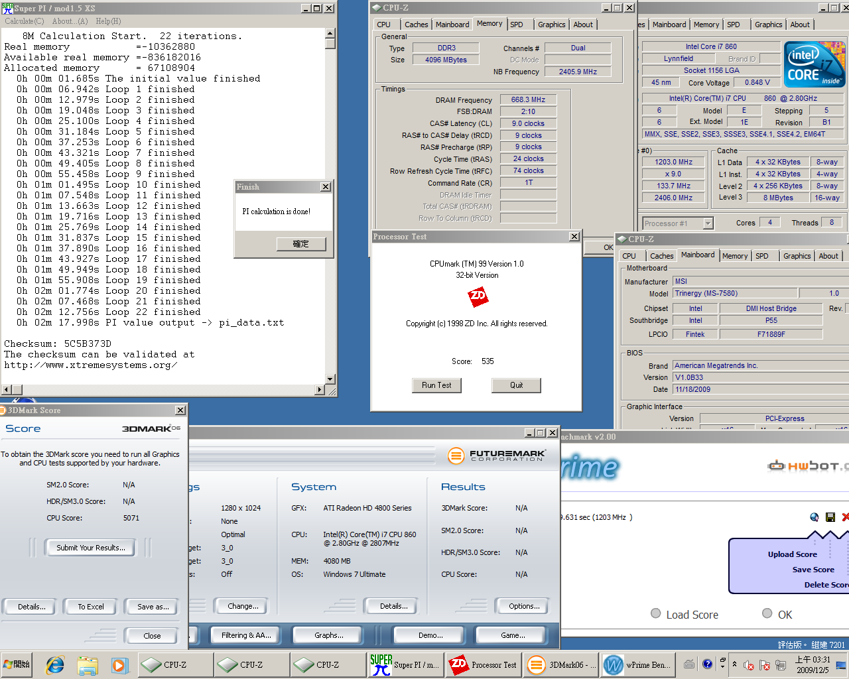The width and height of the screenshot is (849, 679).
Task: Open Windows Explorer folder icon on taskbar
Action: click(87, 664)
